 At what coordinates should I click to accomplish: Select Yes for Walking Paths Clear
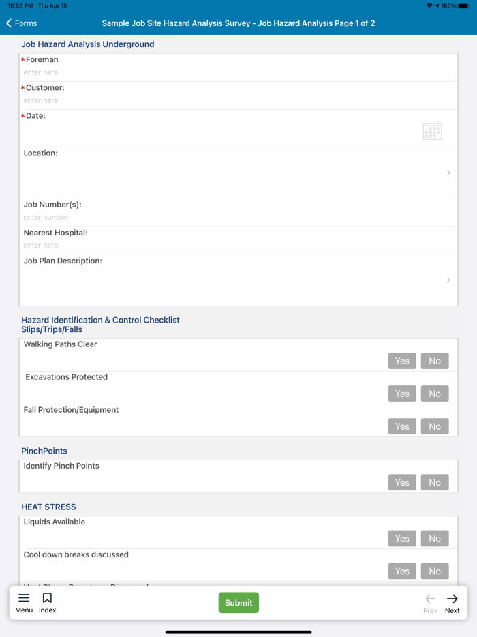402,361
